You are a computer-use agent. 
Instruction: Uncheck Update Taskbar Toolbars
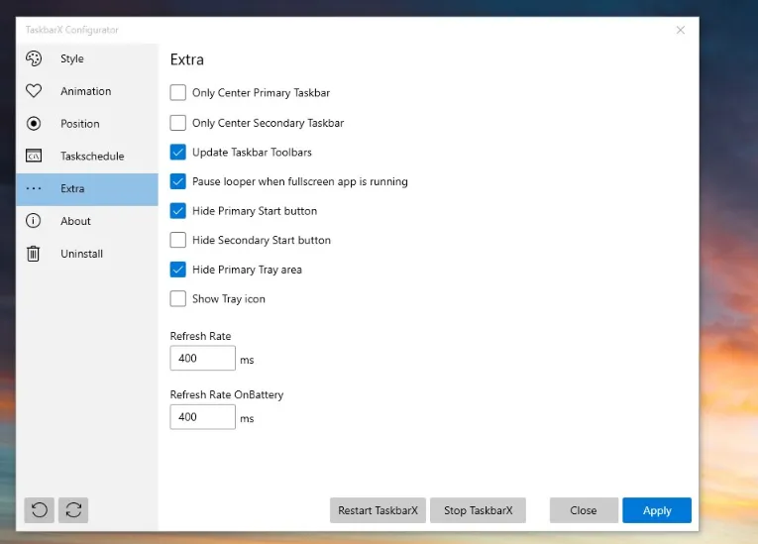[178, 153]
